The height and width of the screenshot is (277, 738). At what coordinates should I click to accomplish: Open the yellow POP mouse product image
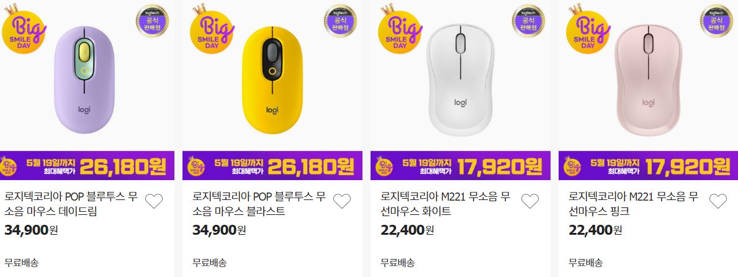pyautogui.click(x=272, y=79)
